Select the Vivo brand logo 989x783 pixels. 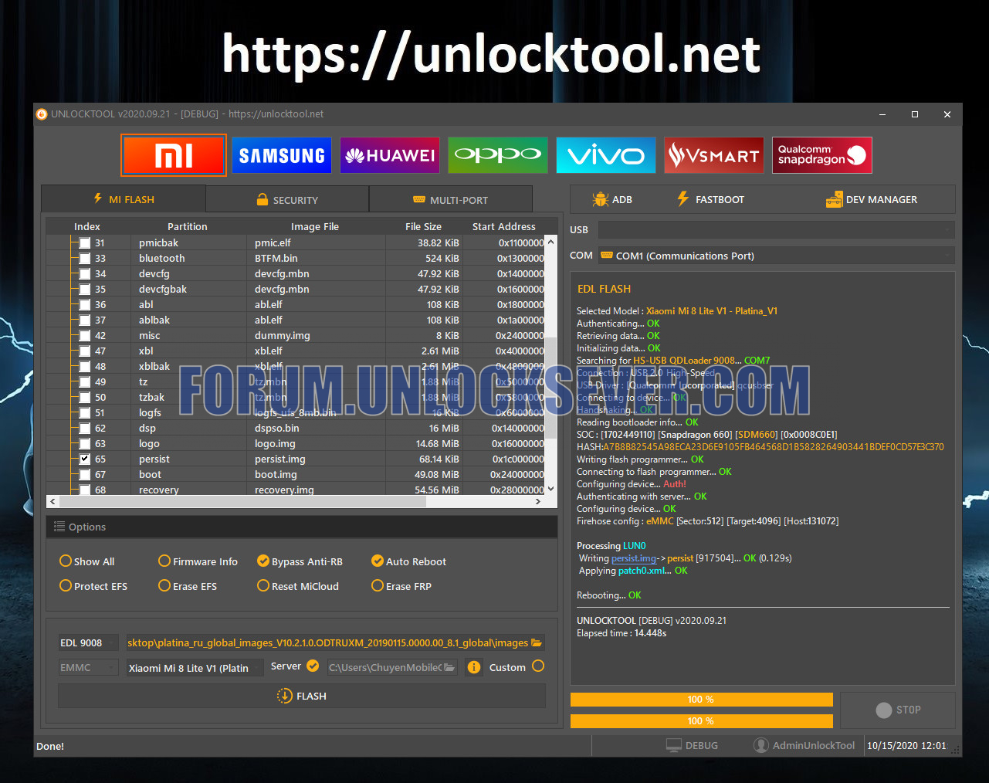[x=606, y=155]
